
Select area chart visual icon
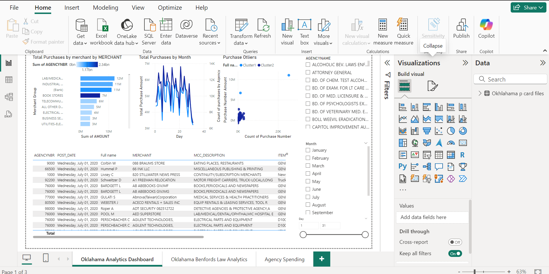pyautogui.click(x=415, y=119)
